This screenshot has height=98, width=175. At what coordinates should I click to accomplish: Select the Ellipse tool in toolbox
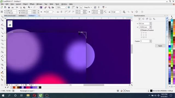tap(2, 44)
